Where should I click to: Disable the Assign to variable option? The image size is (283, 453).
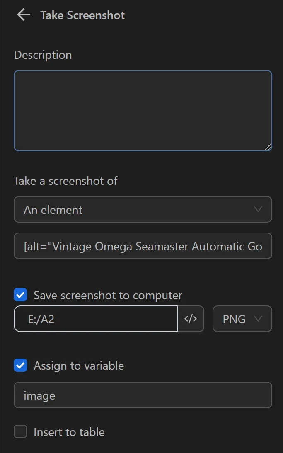20,365
